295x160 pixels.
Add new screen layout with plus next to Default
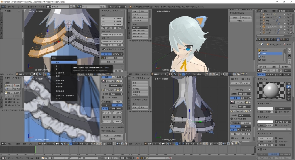pyautogui.click(x=71, y=7)
